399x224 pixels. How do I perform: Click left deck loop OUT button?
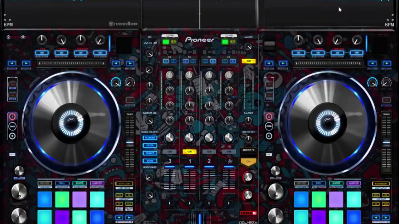tap(129, 204)
